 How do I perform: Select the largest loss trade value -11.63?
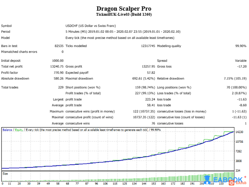(x=242, y=99)
